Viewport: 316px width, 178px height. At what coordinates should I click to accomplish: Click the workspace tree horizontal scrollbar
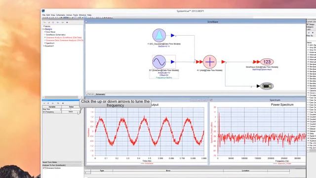(x=61, y=97)
